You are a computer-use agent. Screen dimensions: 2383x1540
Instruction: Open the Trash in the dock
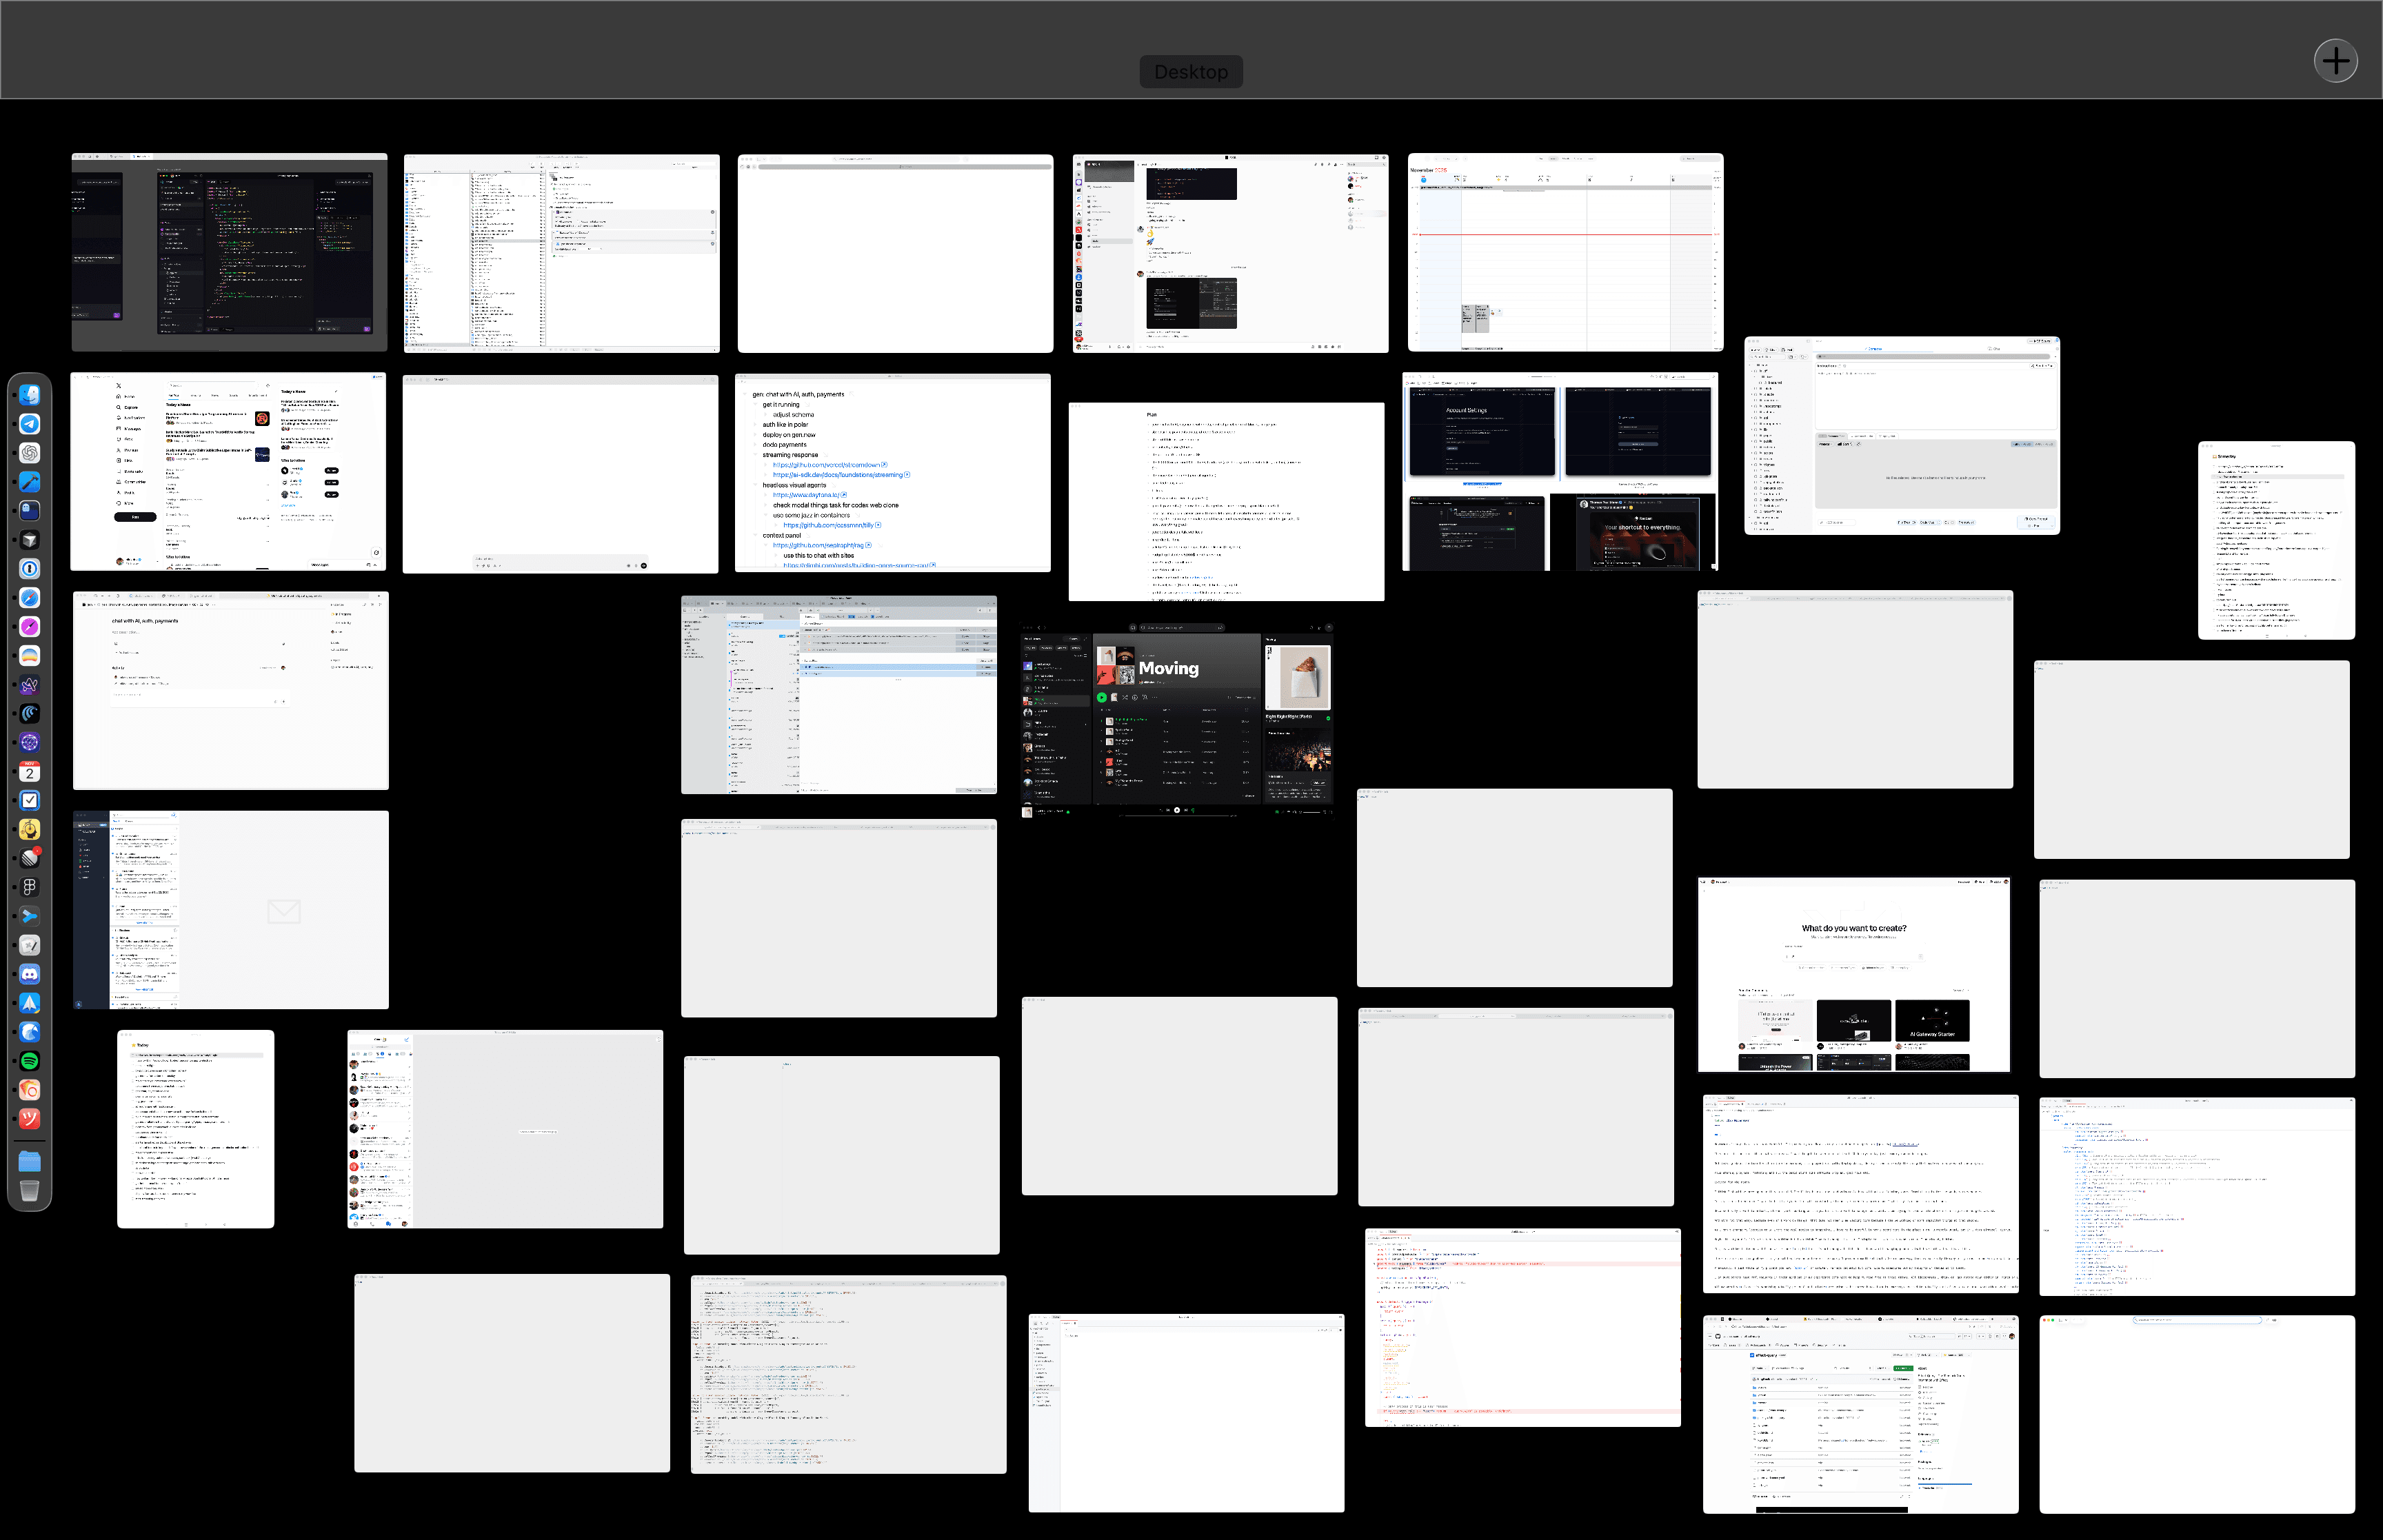30,1191
